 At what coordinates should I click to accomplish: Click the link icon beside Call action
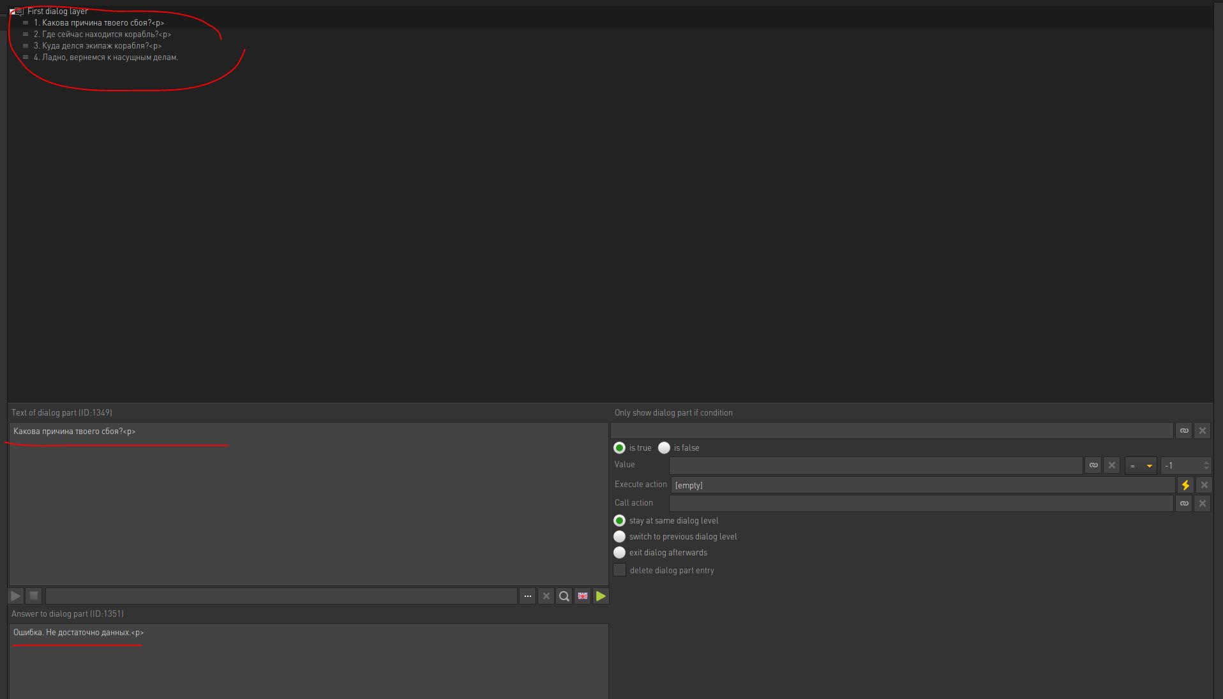(x=1184, y=504)
